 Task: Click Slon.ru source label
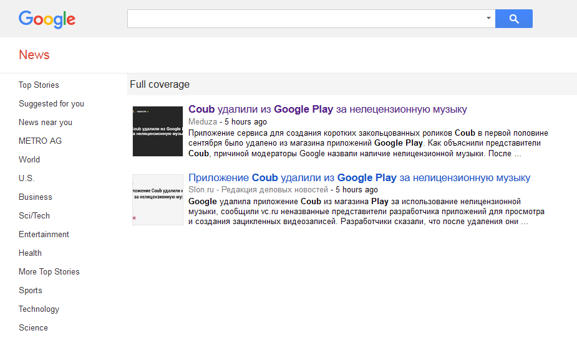click(258, 190)
